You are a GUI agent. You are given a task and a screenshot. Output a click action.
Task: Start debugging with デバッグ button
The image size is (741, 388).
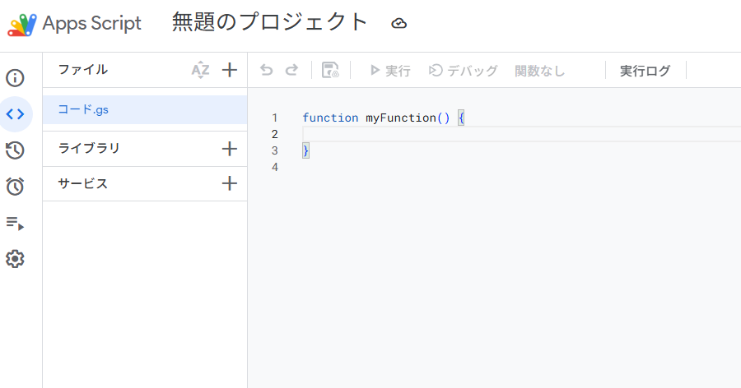[464, 71]
